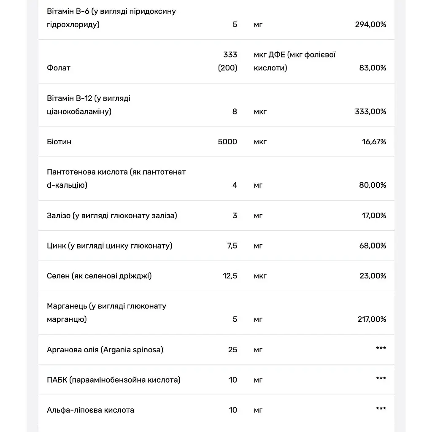This screenshot has width=432, height=432.
Task: Click the Фолат ingredient name
Action: (x=58, y=68)
